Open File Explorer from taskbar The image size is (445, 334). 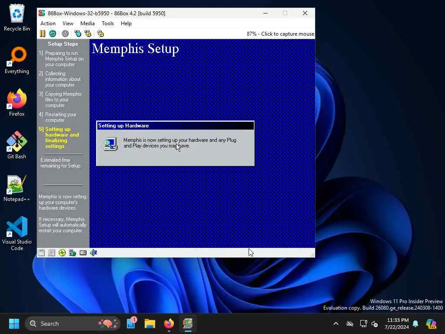(150, 324)
